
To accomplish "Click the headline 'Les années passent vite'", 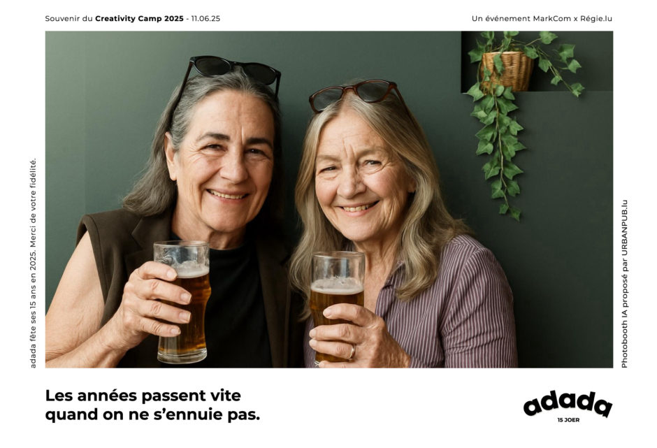I will point(143,395).
